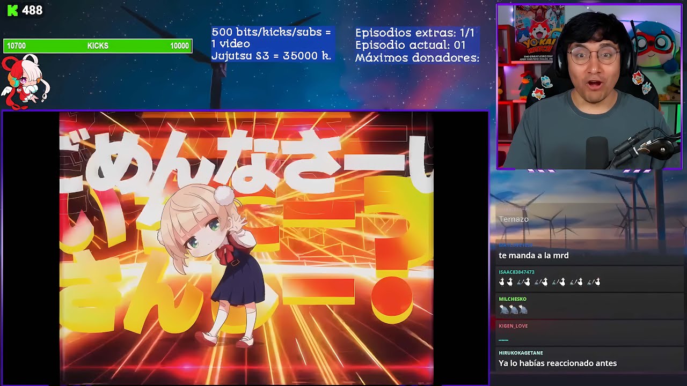Open MILCHESKO username in chat
Viewport: 687px width, 386px height.
coord(513,299)
